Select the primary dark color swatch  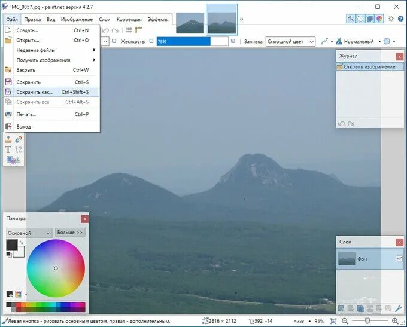click(12, 245)
